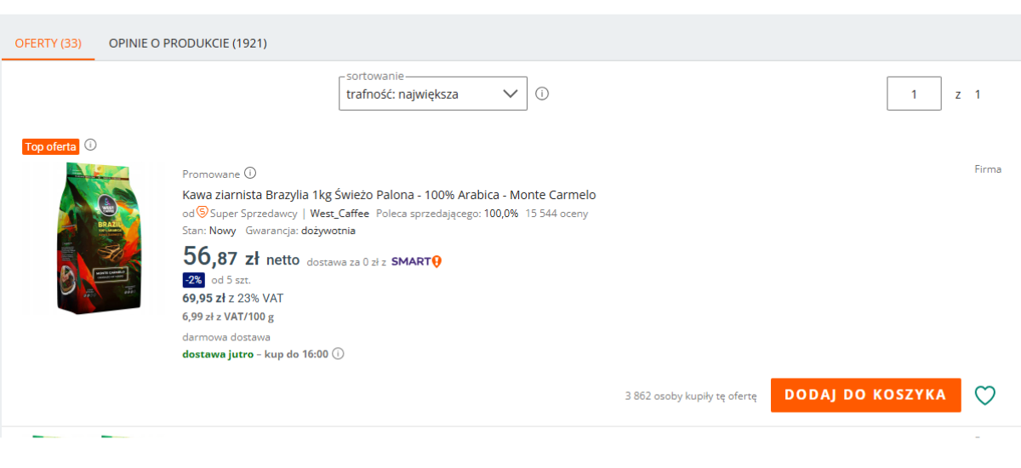Click info icon next to Promowane

click(250, 174)
